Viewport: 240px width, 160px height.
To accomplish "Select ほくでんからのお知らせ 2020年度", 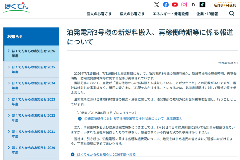I will [31, 150].
